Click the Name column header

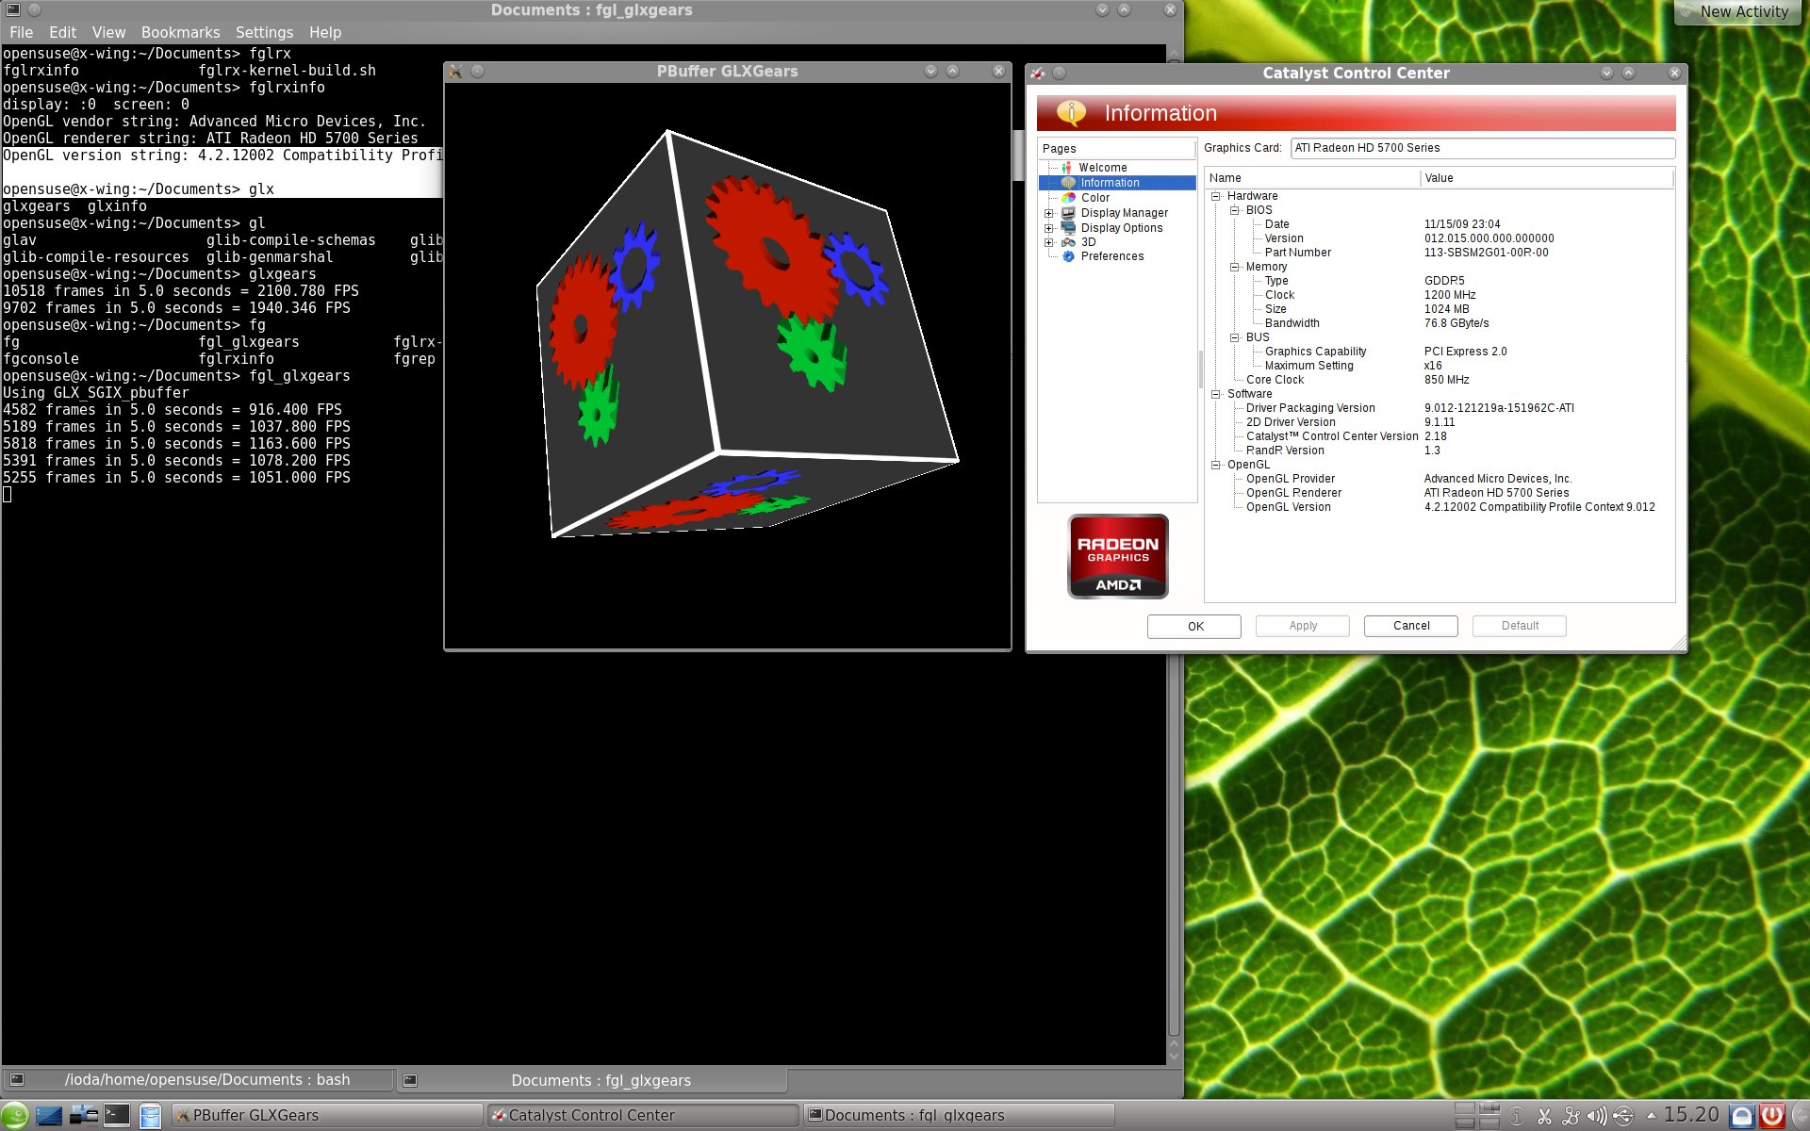(1312, 178)
